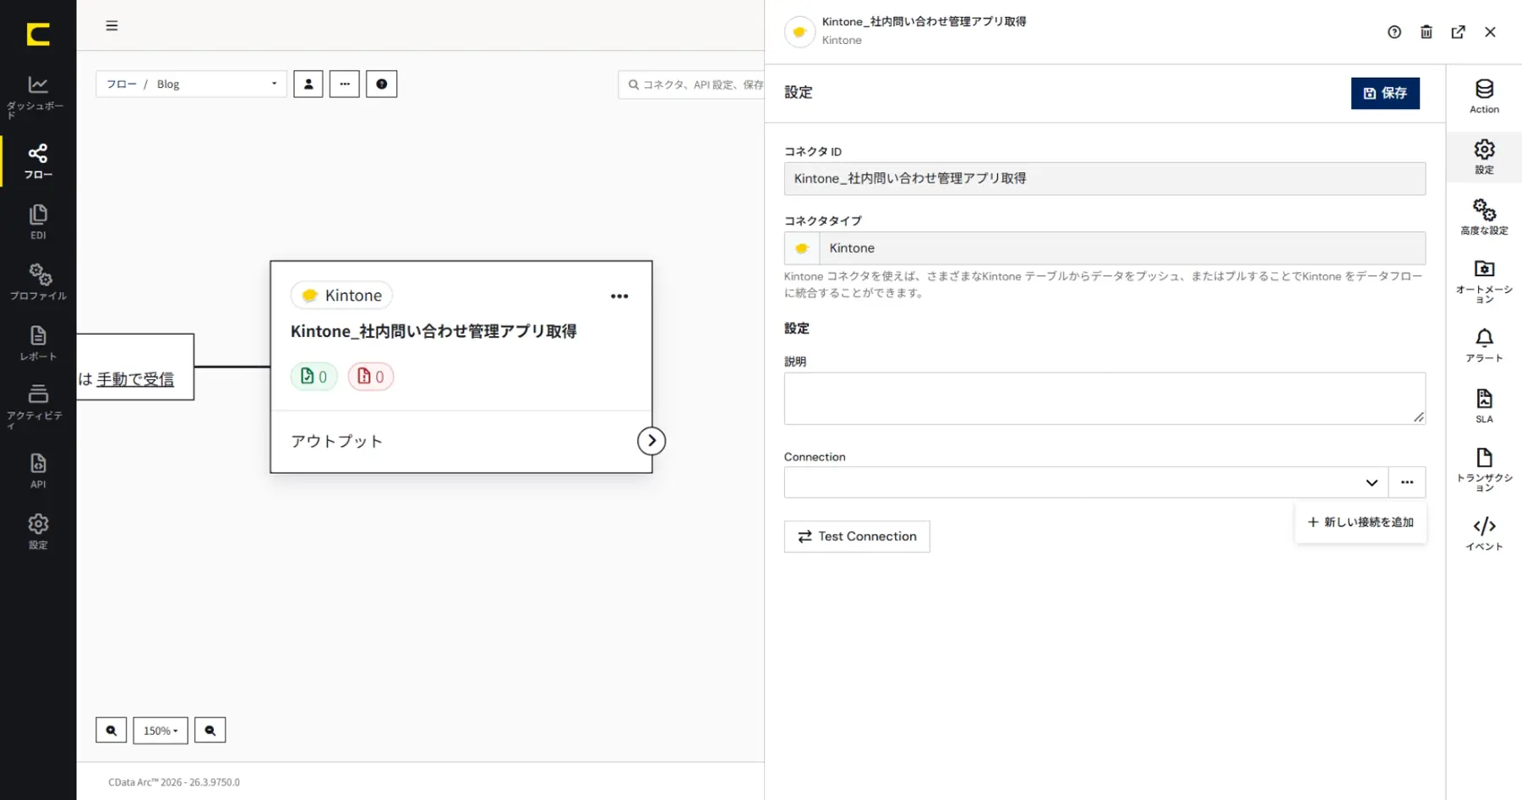Switch to SLA tab

tap(1484, 406)
